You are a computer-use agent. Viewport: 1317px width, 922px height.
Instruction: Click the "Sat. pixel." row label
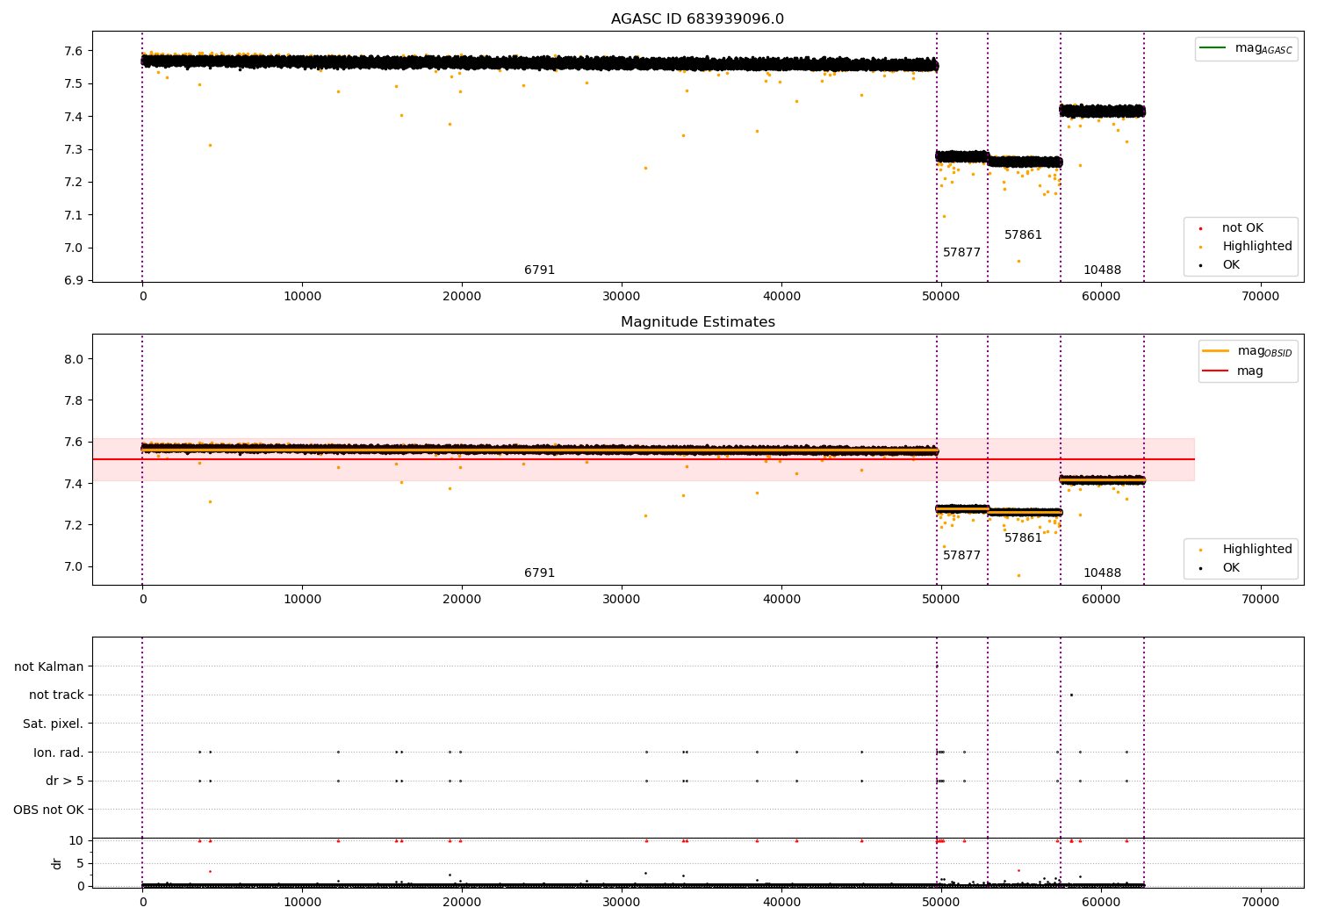point(53,724)
